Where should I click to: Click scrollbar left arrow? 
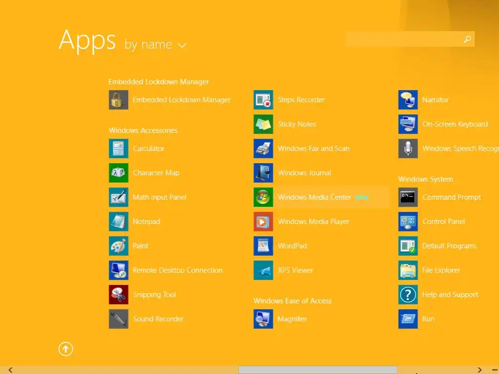pyautogui.click(x=11, y=370)
